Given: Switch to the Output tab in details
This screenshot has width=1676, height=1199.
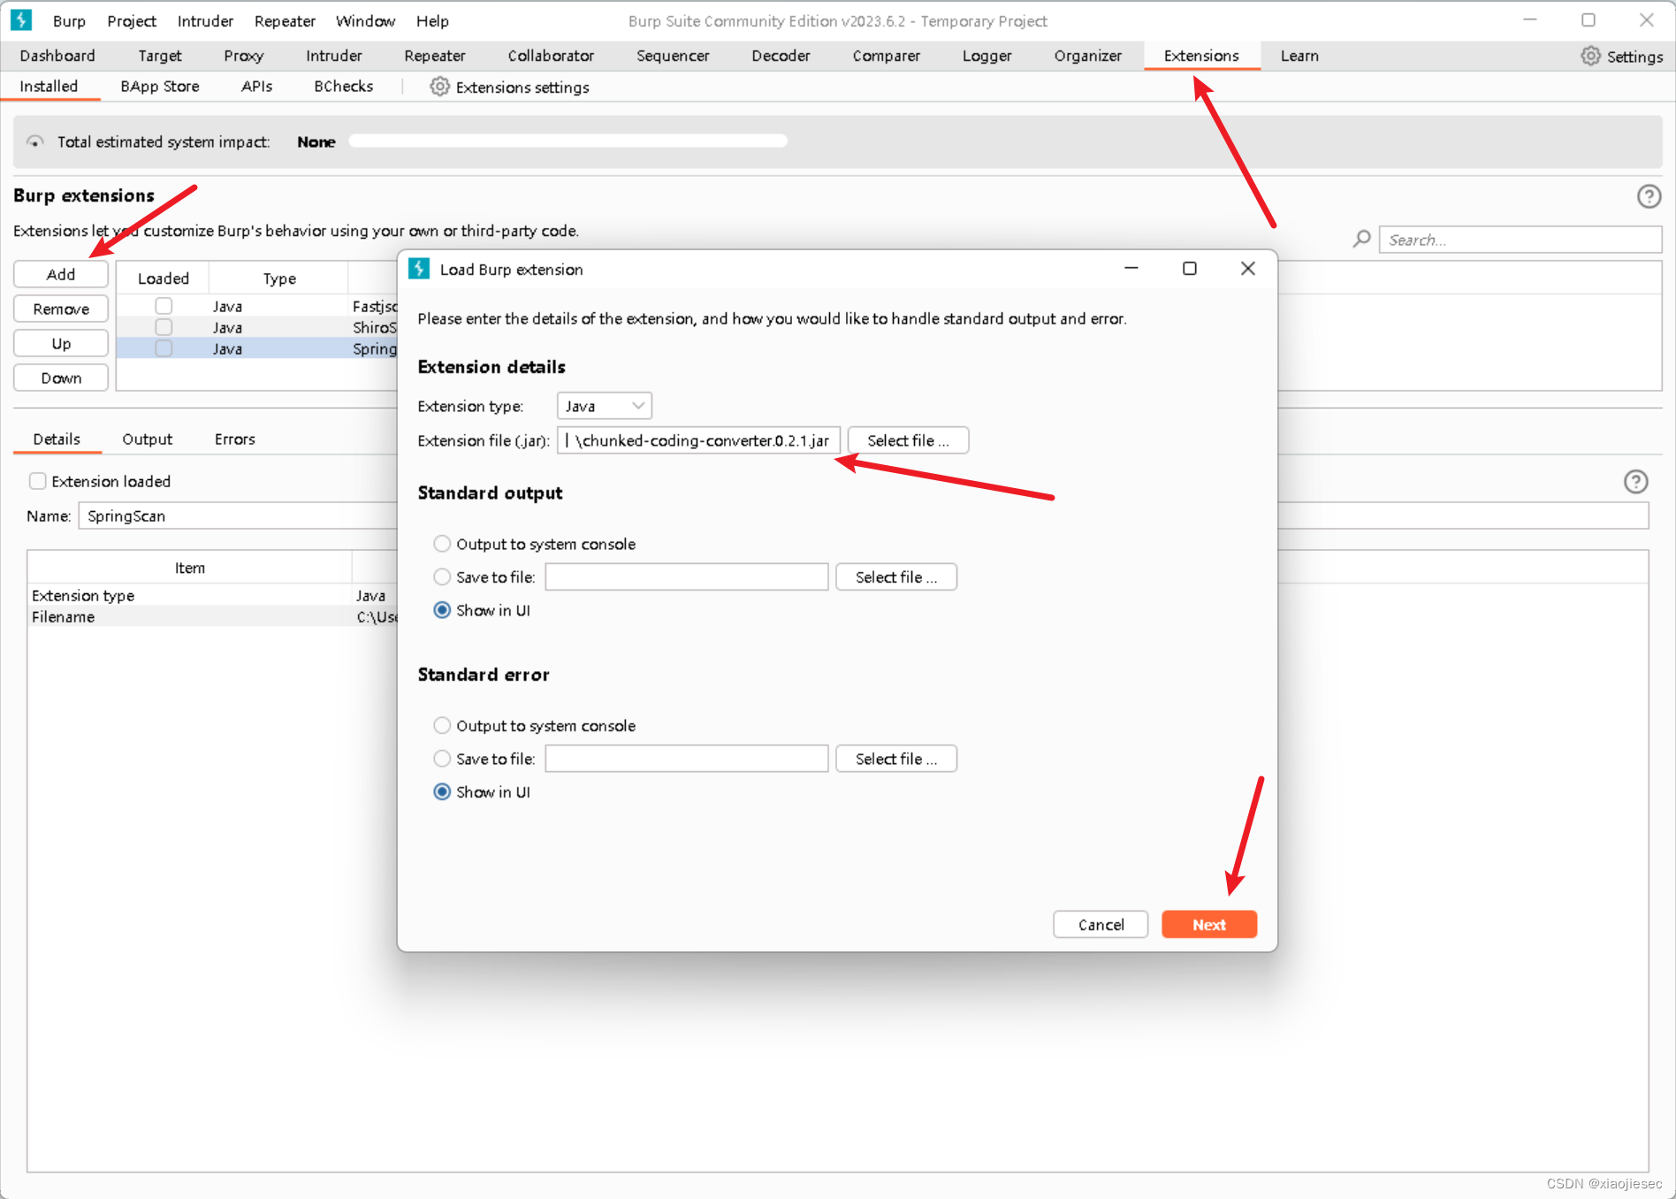Looking at the screenshot, I should click(147, 439).
